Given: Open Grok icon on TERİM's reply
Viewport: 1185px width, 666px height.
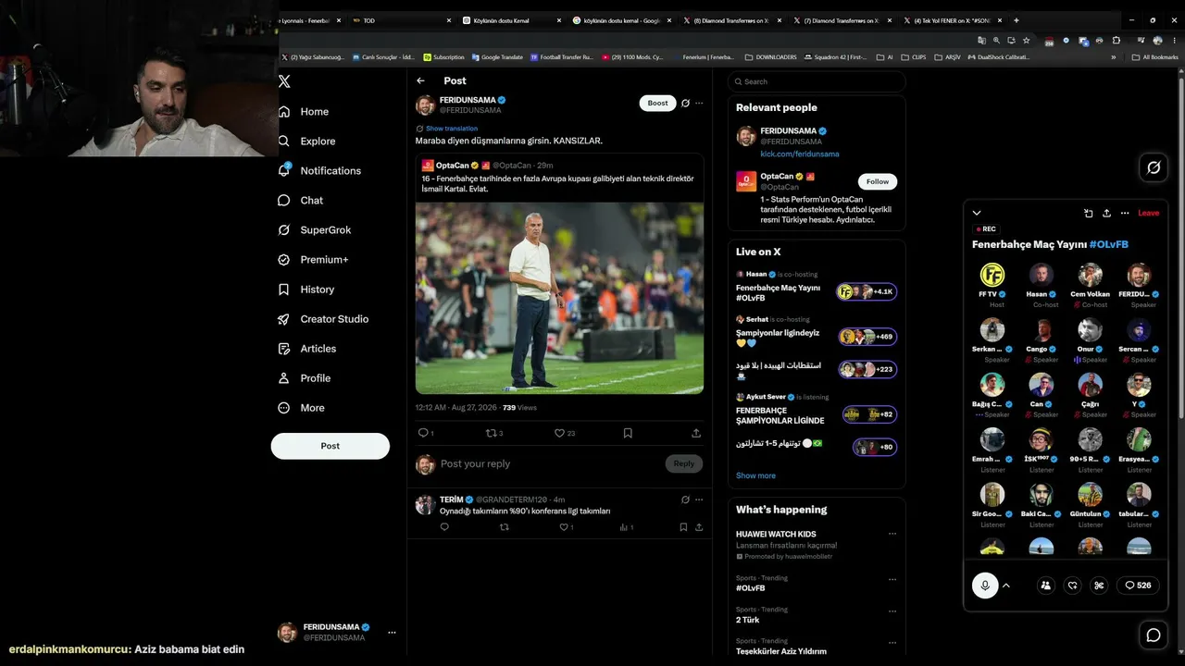Looking at the screenshot, I should 685,499.
